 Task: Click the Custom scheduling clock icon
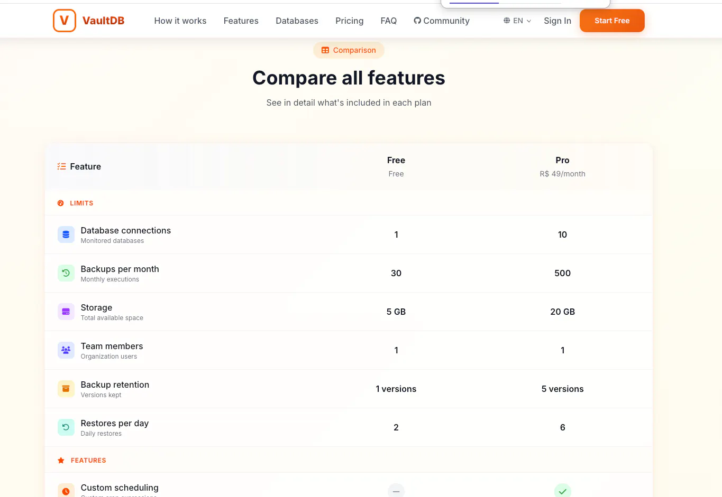tap(66, 491)
